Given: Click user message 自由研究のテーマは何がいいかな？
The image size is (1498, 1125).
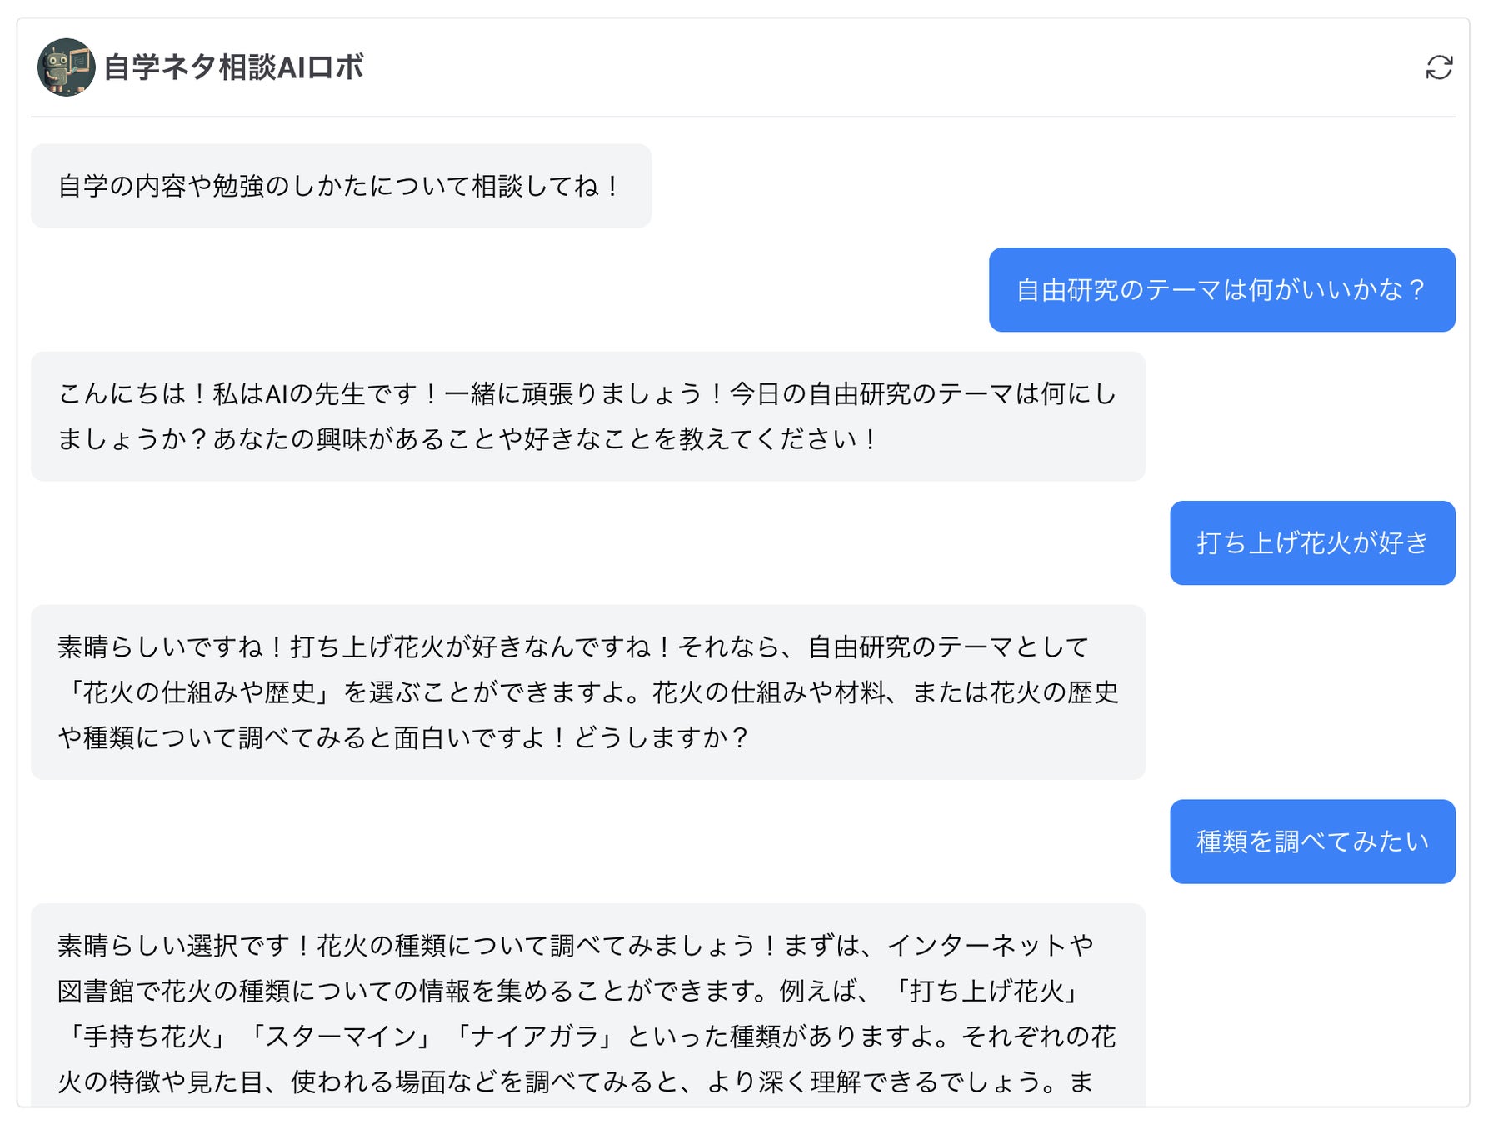Looking at the screenshot, I should coord(1221,290).
